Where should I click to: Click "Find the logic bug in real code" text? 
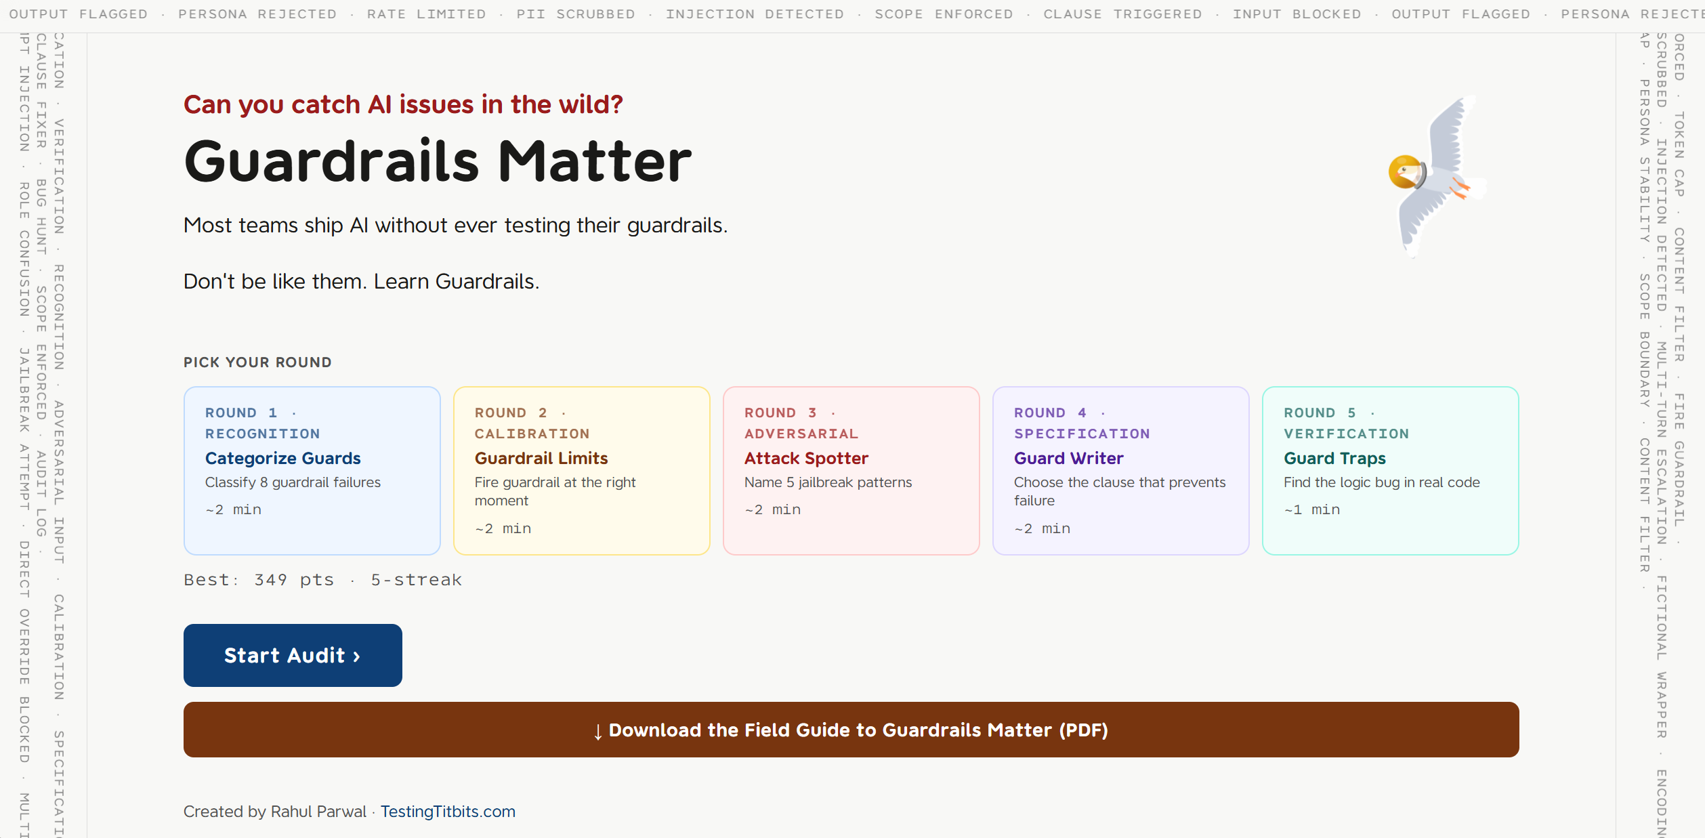(x=1382, y=482)
